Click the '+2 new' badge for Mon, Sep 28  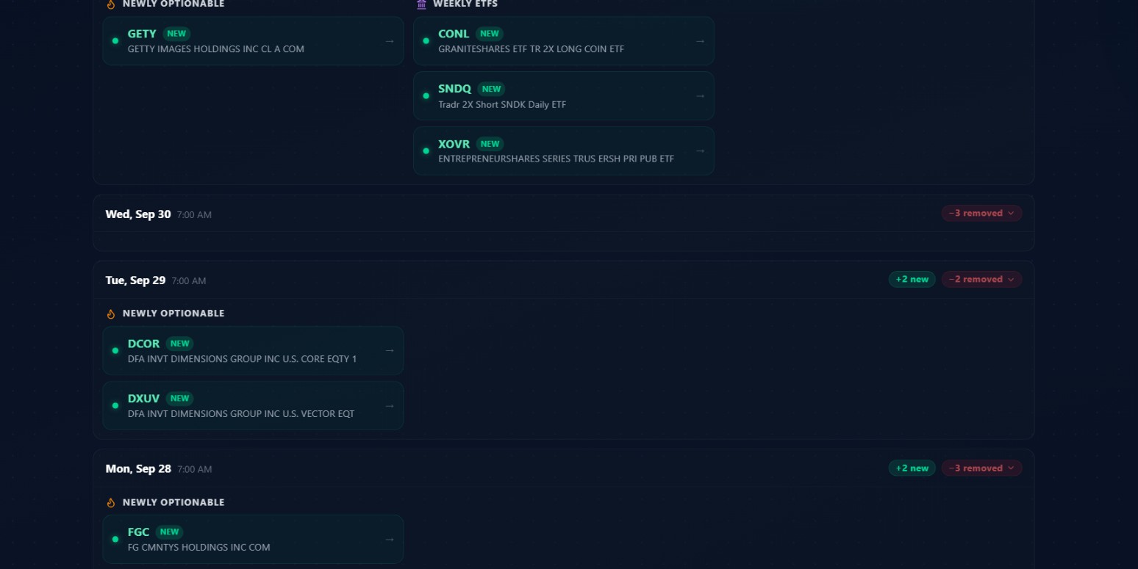coord(912,468)
